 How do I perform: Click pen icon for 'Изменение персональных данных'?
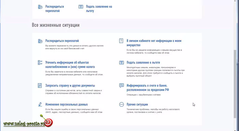pyautogui.click(x=40, y=104)
